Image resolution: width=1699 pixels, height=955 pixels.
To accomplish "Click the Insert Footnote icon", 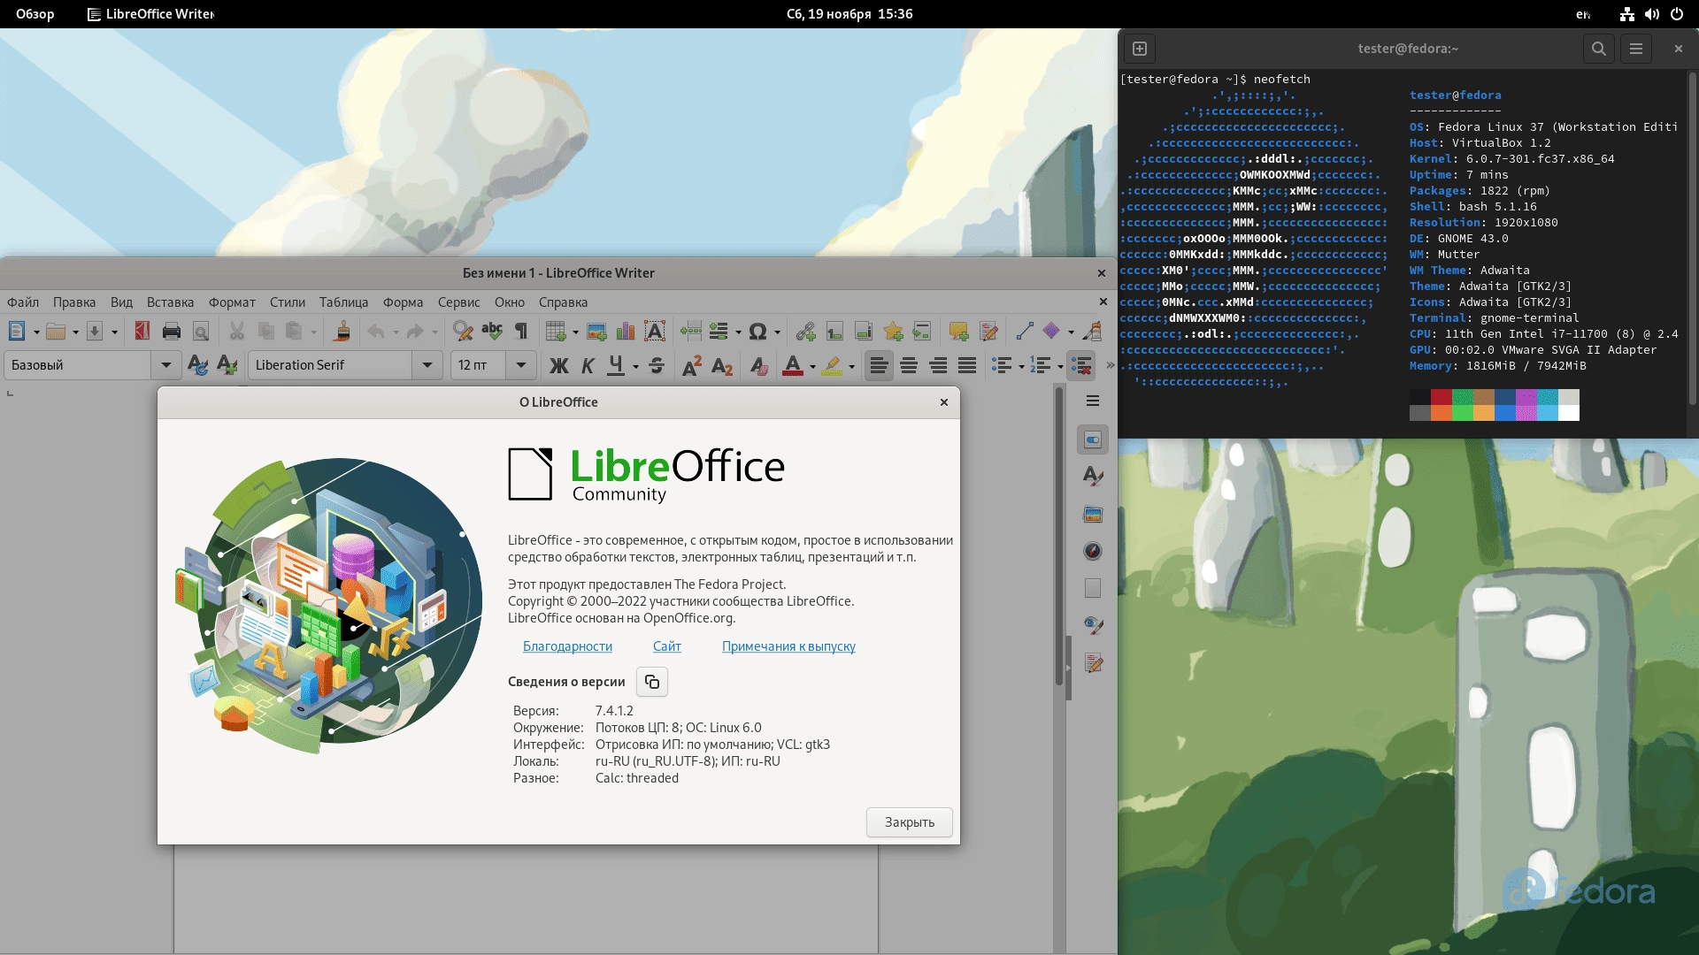I will (x=834, y=332).
